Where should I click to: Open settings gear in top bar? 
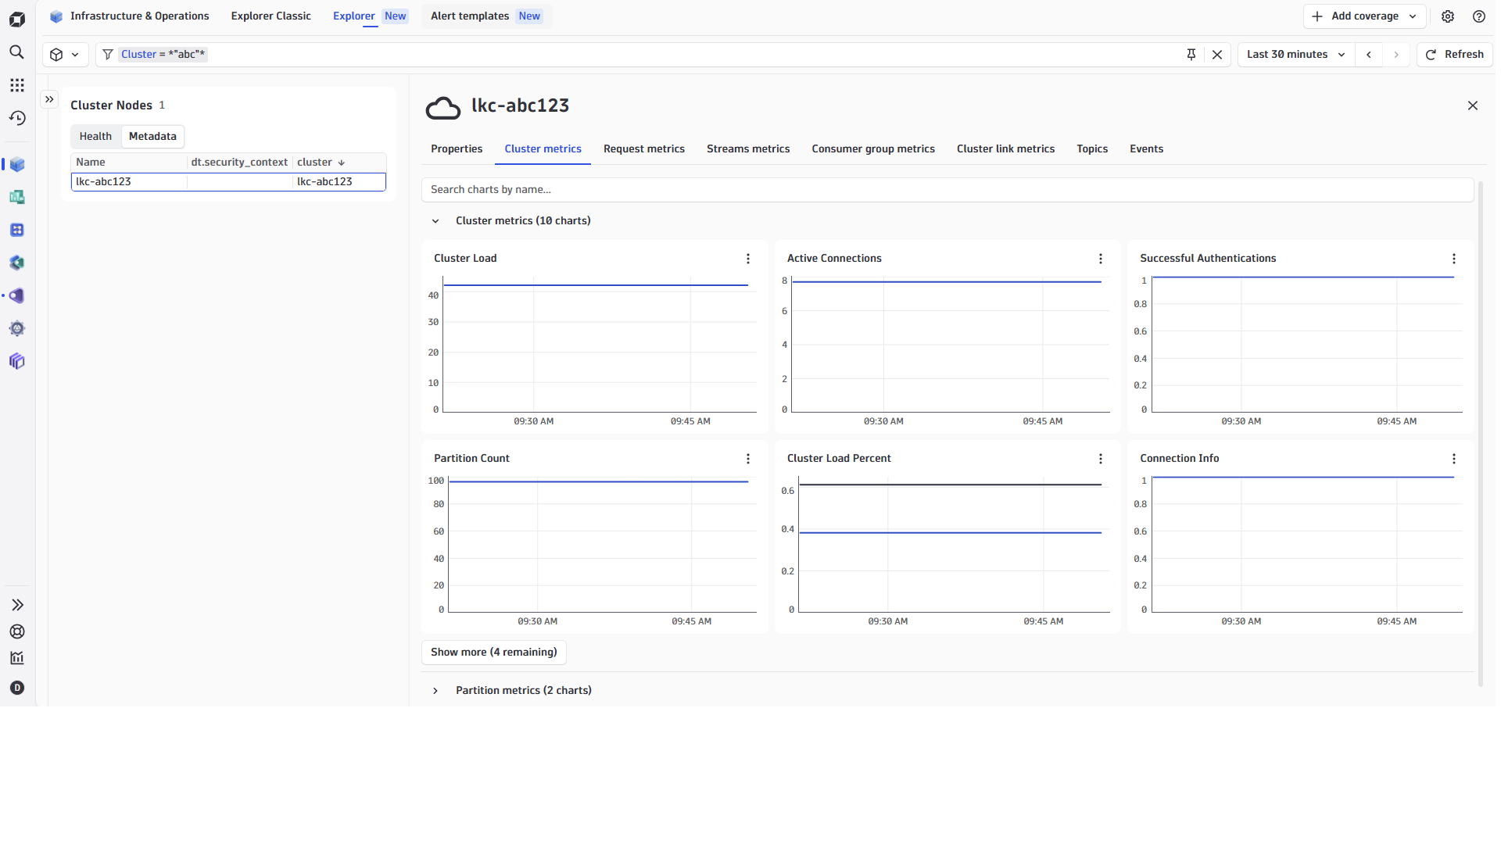pyautogui.click(x=1448, y=16)
